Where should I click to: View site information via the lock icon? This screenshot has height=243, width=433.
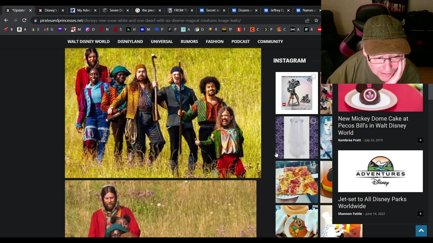[x=35, y=20]
